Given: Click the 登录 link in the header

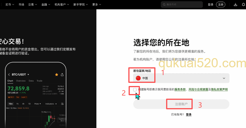Looking at the screenshot, I should pyautogui.click(x=211, y=5).
